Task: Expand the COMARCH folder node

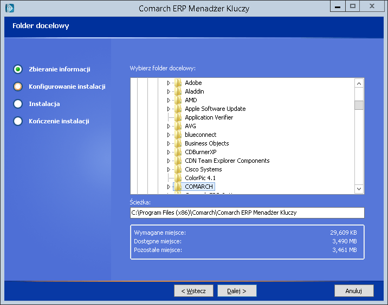Action: pos(169,187)
